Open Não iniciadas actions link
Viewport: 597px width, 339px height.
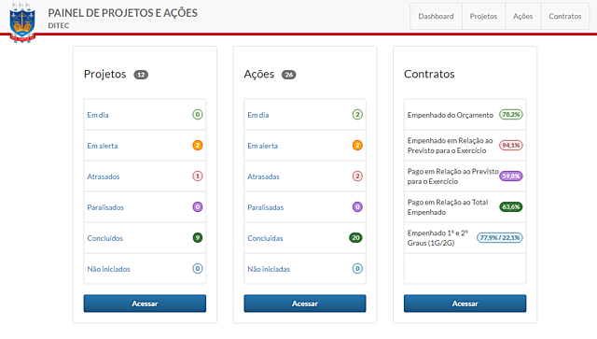pyautogui.click(x=269, y=269)
